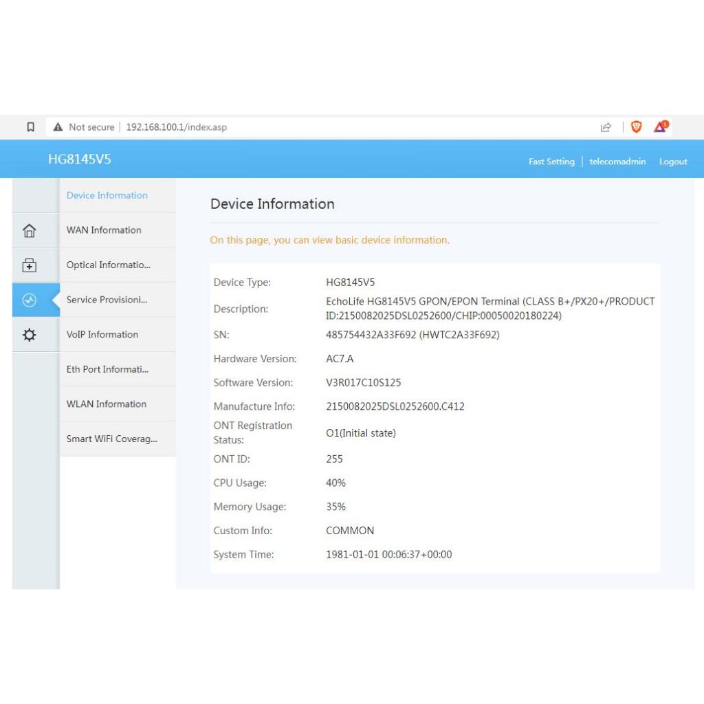The height and width of the screenshot is (704, 704).
Task: Click the Fast Setting link
Action: pos(551,162)
